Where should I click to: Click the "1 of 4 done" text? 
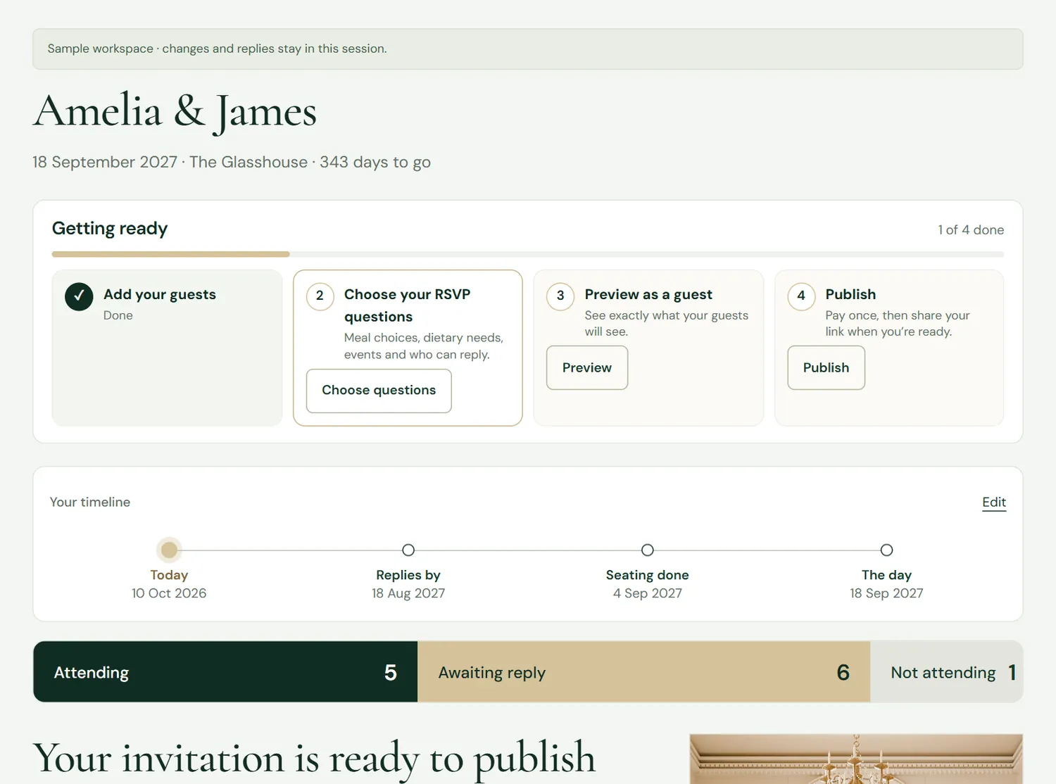point(971,230)
